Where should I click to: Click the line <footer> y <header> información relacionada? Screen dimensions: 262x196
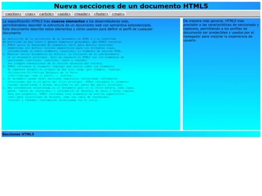click(53, 100)
